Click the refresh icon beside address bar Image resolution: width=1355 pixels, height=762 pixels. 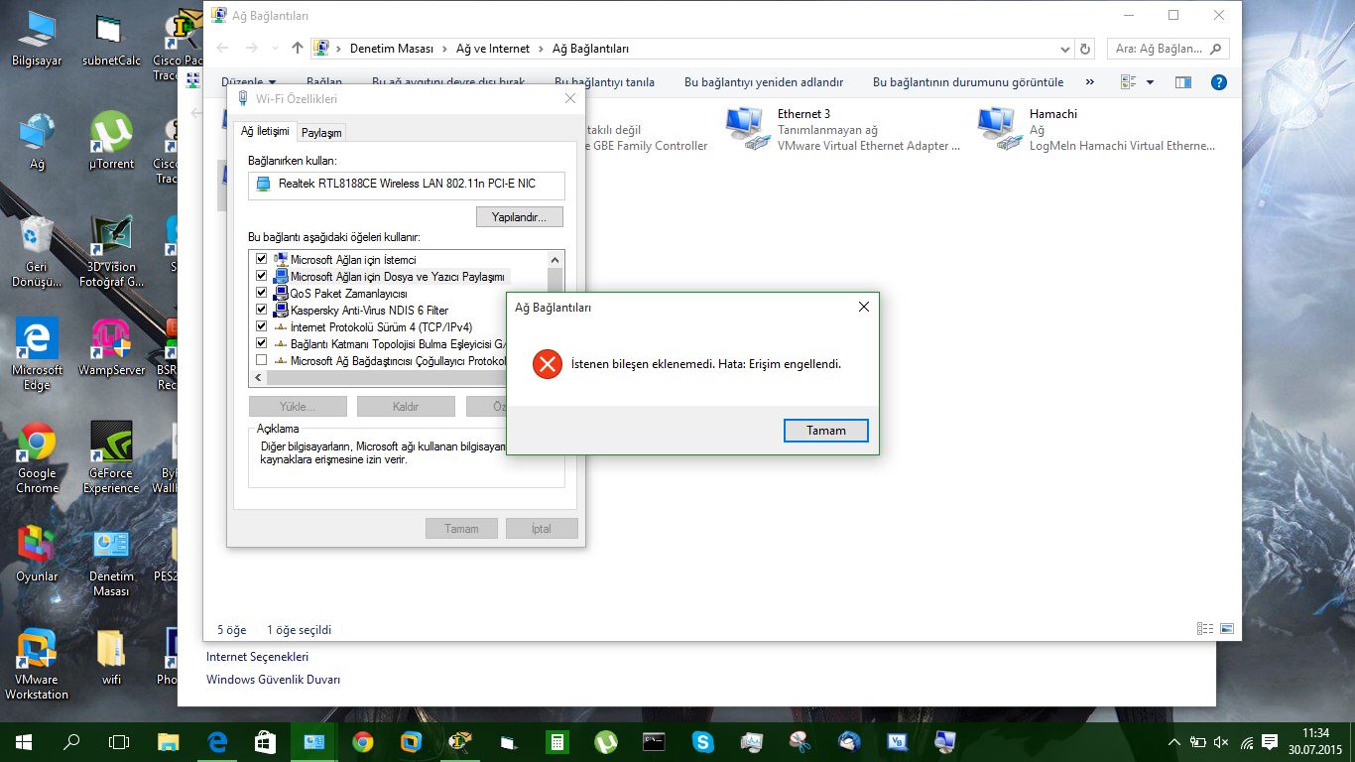pos(1085,49)
